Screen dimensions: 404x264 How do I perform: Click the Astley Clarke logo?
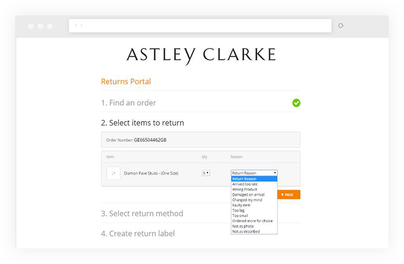(x=201, y=56)
